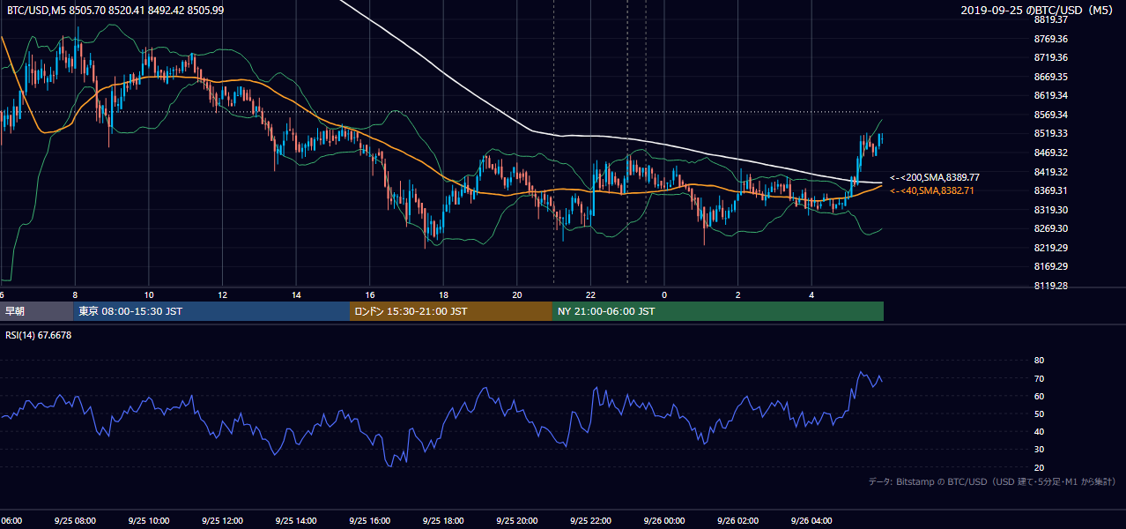
Task: Click price axis label 8719.36
Action: point(1051,57)
